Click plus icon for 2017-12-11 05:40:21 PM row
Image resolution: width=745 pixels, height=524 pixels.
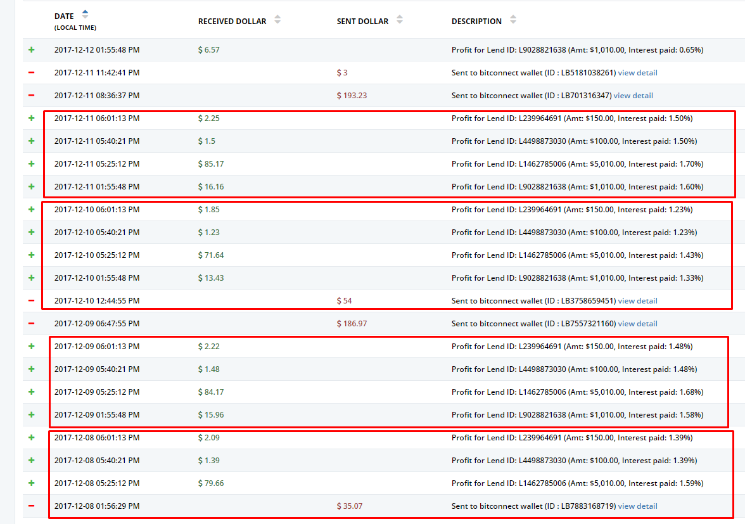[x=32, y=141]
